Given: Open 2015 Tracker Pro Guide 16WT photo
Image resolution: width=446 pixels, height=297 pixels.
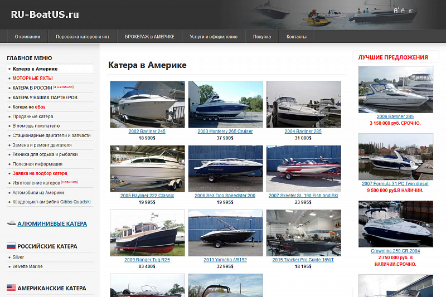Looking at the screenshot, I should (303, 233).
